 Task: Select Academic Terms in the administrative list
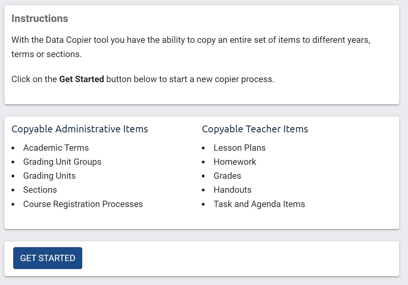(x=56, y=148)
